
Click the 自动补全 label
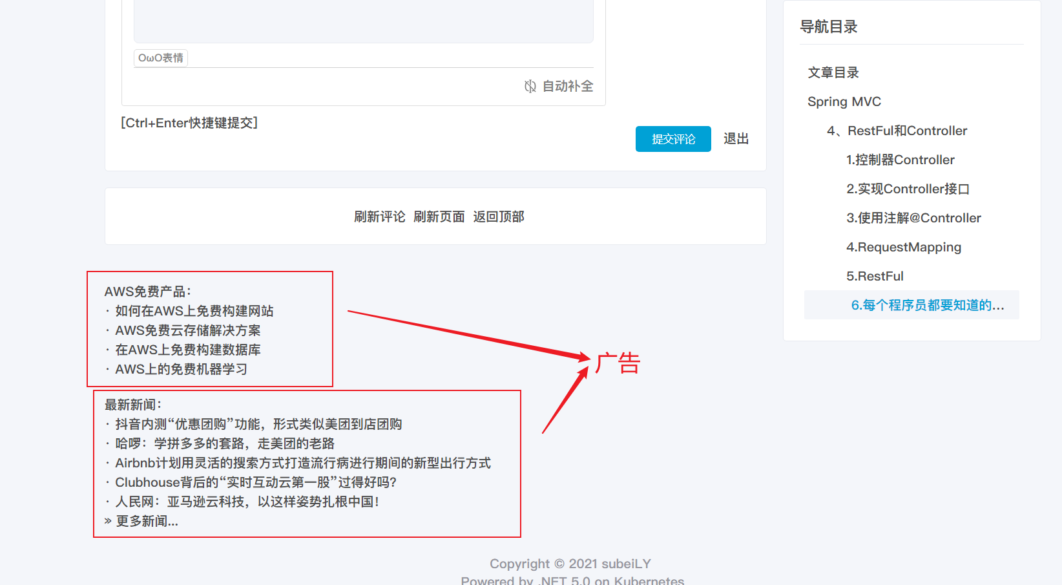pyautogui.click(x=568, y=86)
